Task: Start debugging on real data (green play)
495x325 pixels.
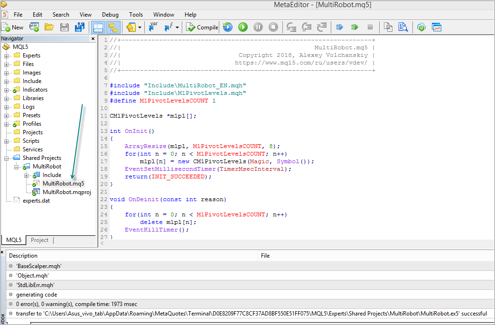Action: [243, 28]
